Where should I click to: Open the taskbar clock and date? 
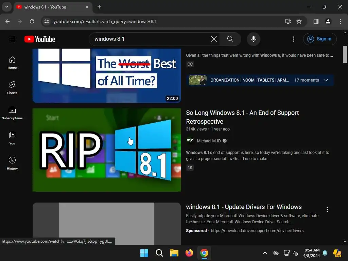tap(311, 253)
